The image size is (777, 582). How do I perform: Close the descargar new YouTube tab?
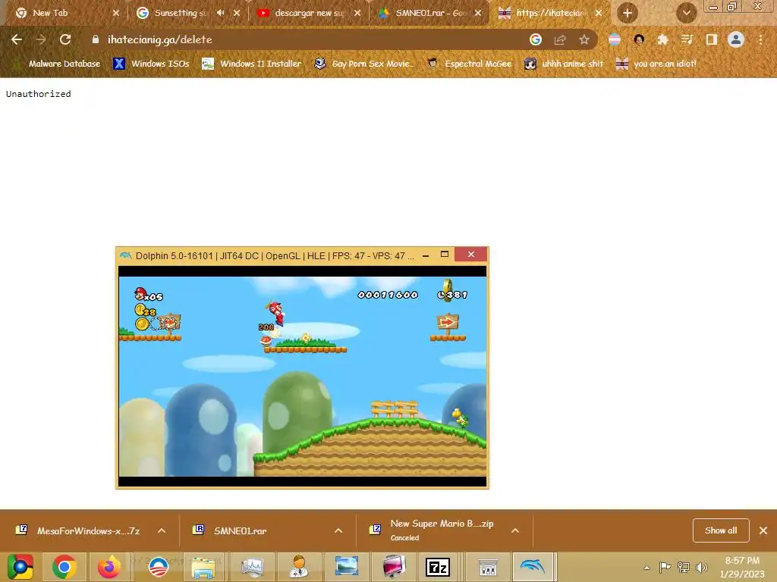click(357, 13)
